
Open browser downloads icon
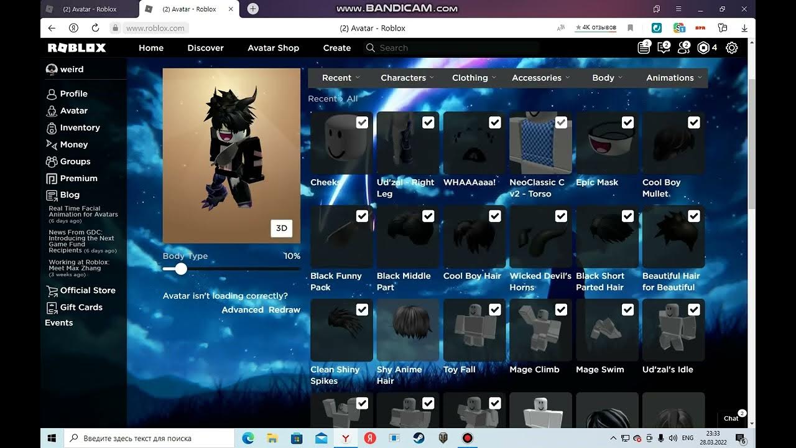(744, 28)
